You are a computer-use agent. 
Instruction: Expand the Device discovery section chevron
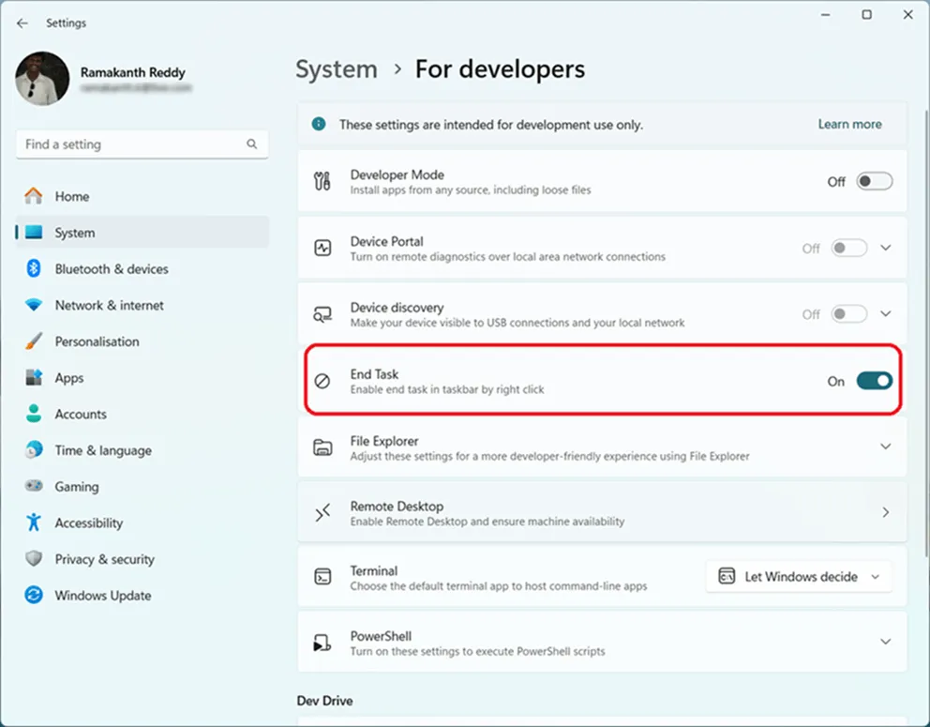tap(885, 314)
